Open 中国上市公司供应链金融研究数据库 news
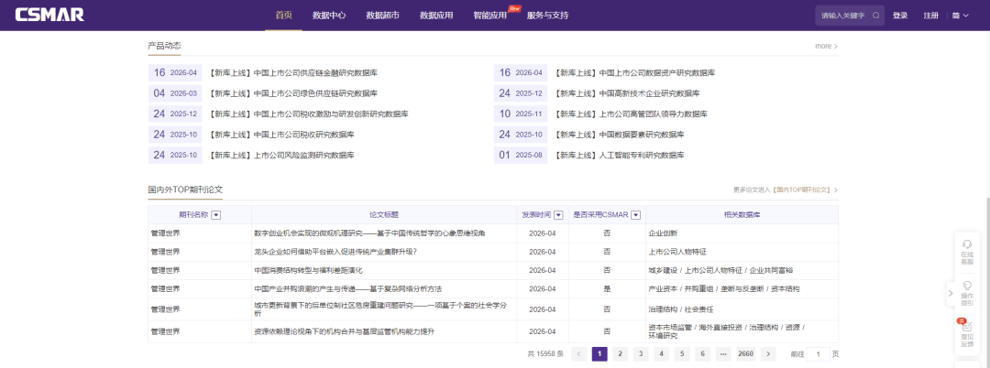990x368 pixels. [293, 73]
